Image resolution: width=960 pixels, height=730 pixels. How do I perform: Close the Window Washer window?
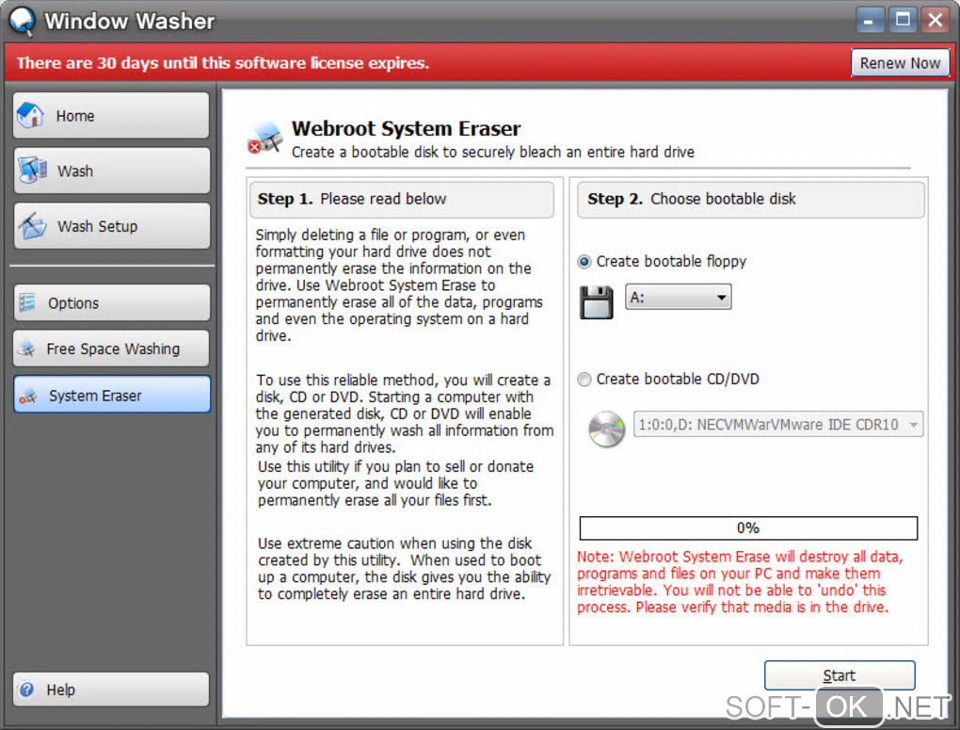(x=936, y=20)
